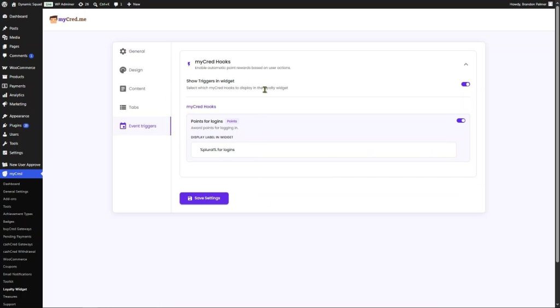Click the Tools wrench icon
560x308 pixels.
click(x=4, y=143)
